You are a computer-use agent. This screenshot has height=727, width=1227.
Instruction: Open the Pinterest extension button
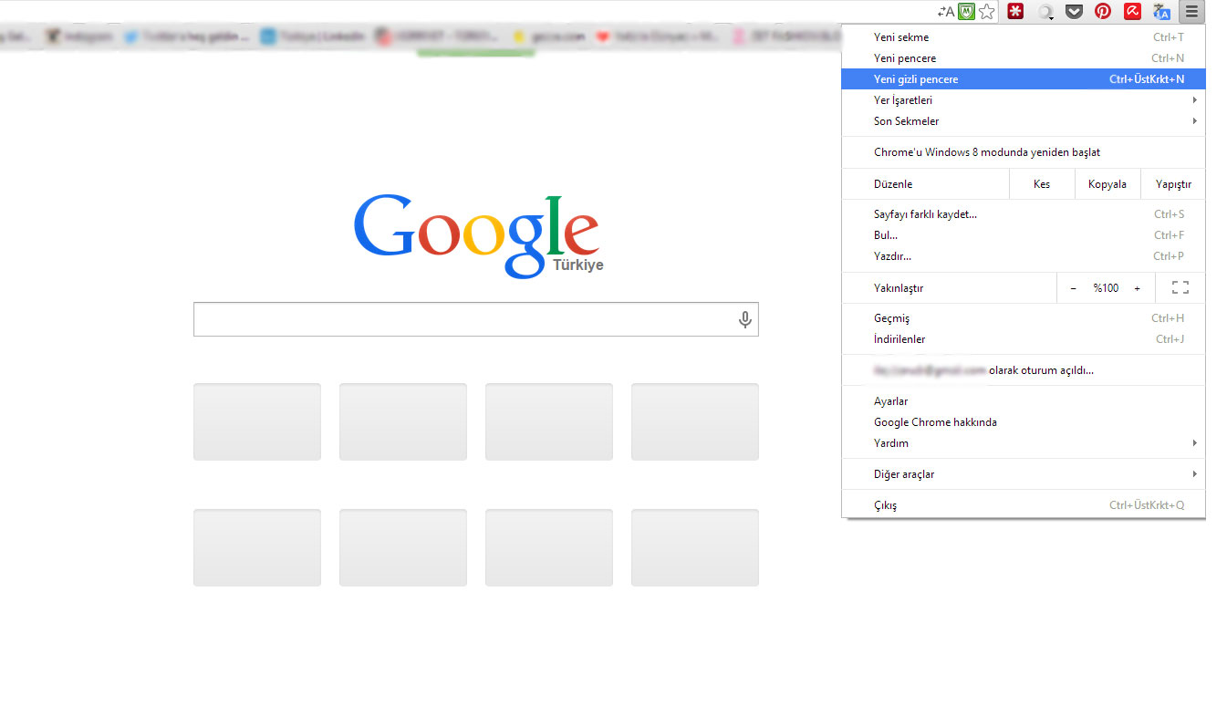point(1103,12)
